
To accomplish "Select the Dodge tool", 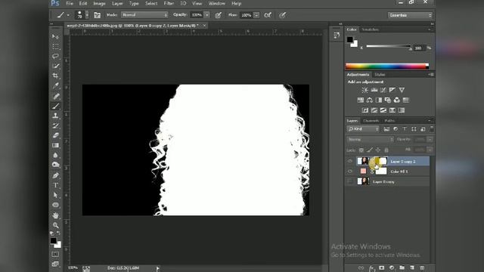I will [55, 165].
